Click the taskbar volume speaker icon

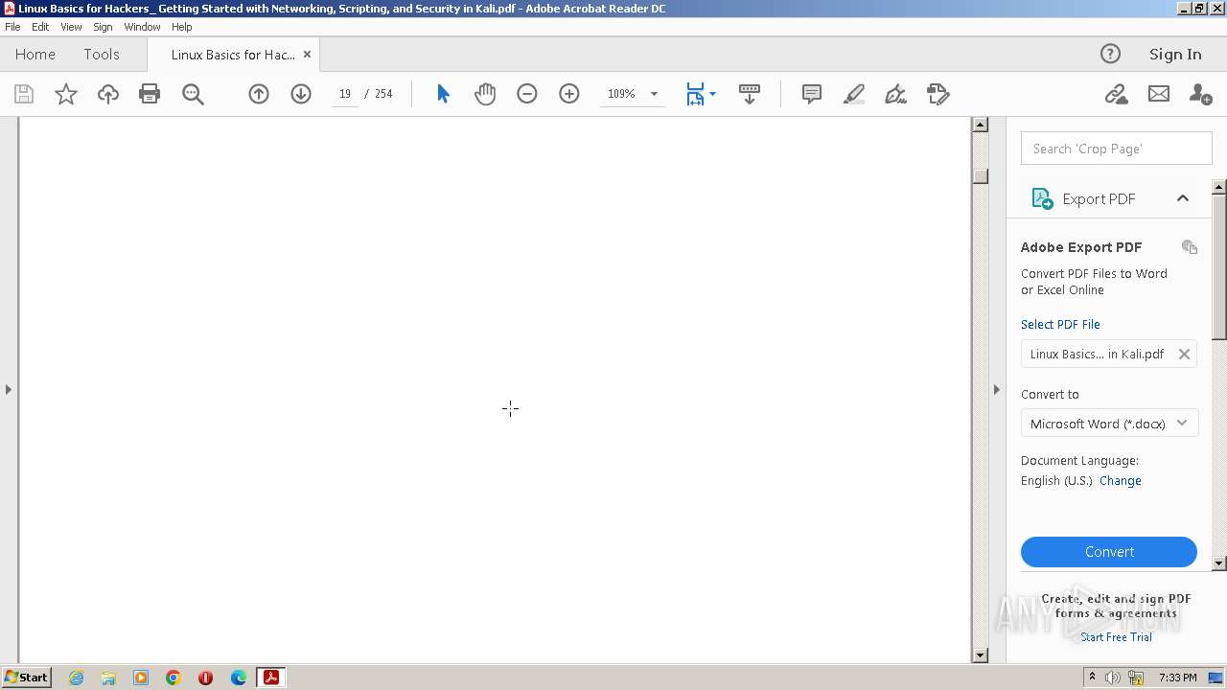click(x=1112, y=678)
